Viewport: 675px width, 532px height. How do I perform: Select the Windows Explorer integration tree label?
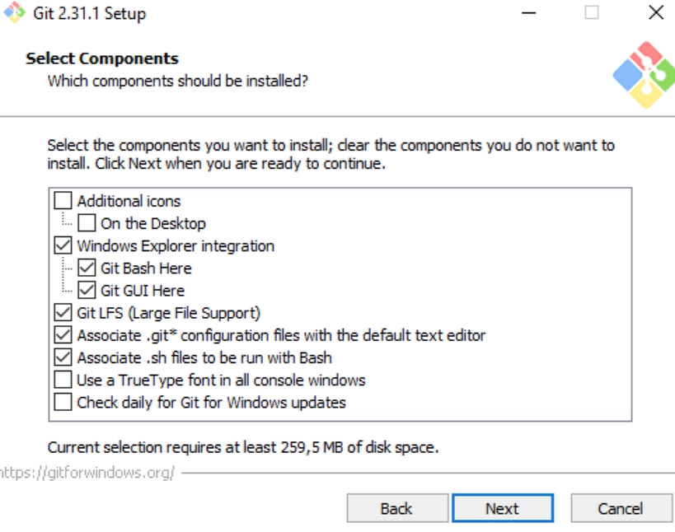176,245
